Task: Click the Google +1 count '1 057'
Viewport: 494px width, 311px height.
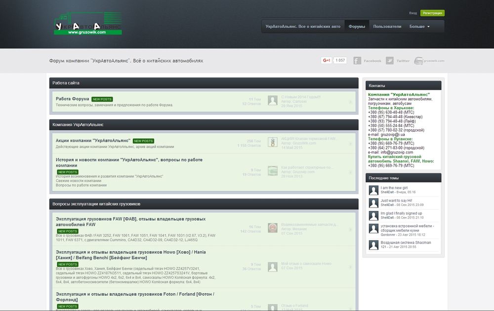Action: coord(340,60)
